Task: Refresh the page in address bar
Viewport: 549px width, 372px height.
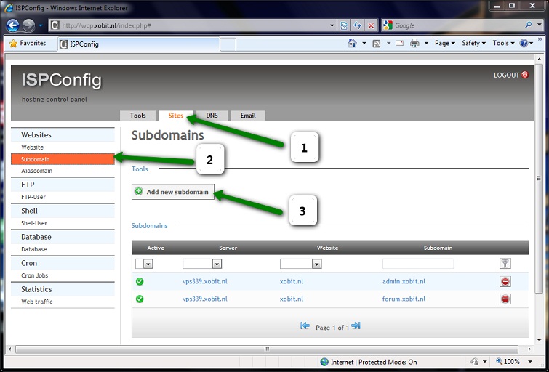Action: pyautogui.click(x=357, y=25)
